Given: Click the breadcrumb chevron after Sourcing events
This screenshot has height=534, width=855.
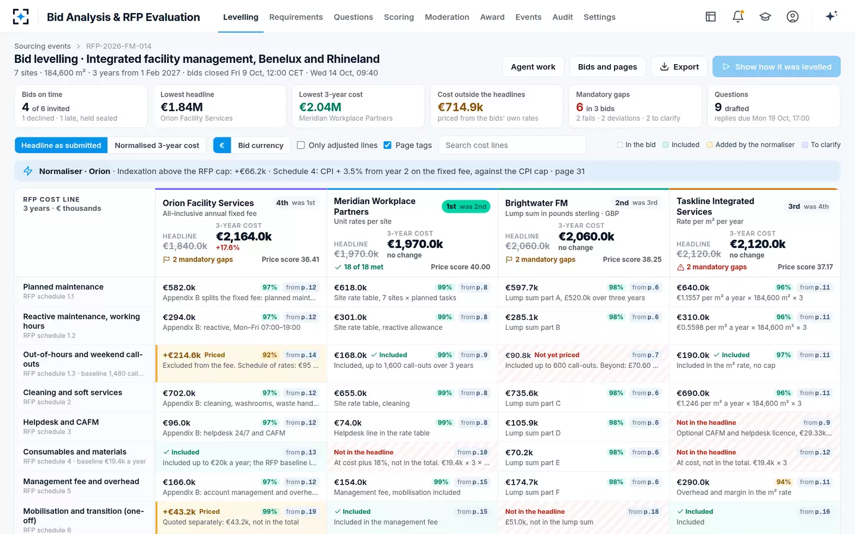Looking at the screenshot, I should click(x=77, y=46).
